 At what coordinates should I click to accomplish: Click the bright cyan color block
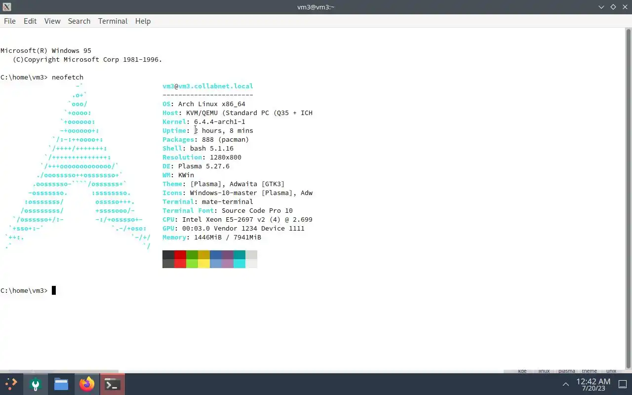[239, 264]
